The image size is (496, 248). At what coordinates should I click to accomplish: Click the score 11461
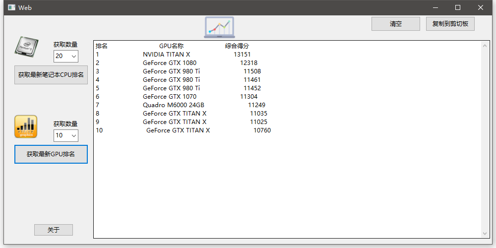click(252, 80)
